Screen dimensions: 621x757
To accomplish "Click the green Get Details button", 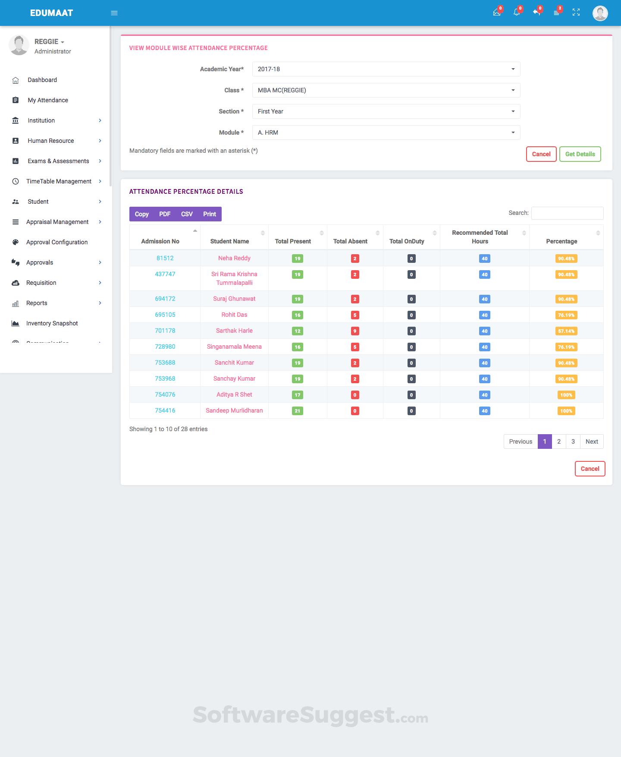I will (x=580, y=154).
